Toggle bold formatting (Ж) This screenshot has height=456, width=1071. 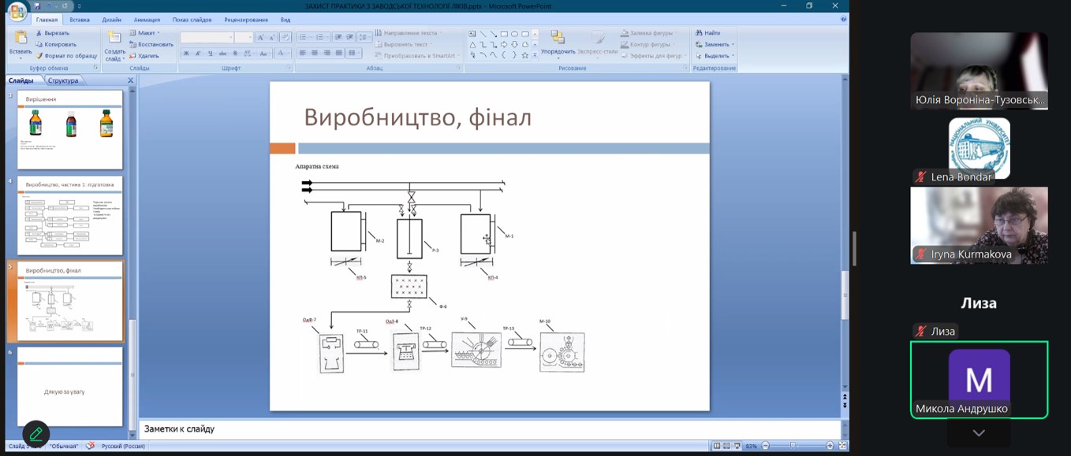[x=186, y=54]
